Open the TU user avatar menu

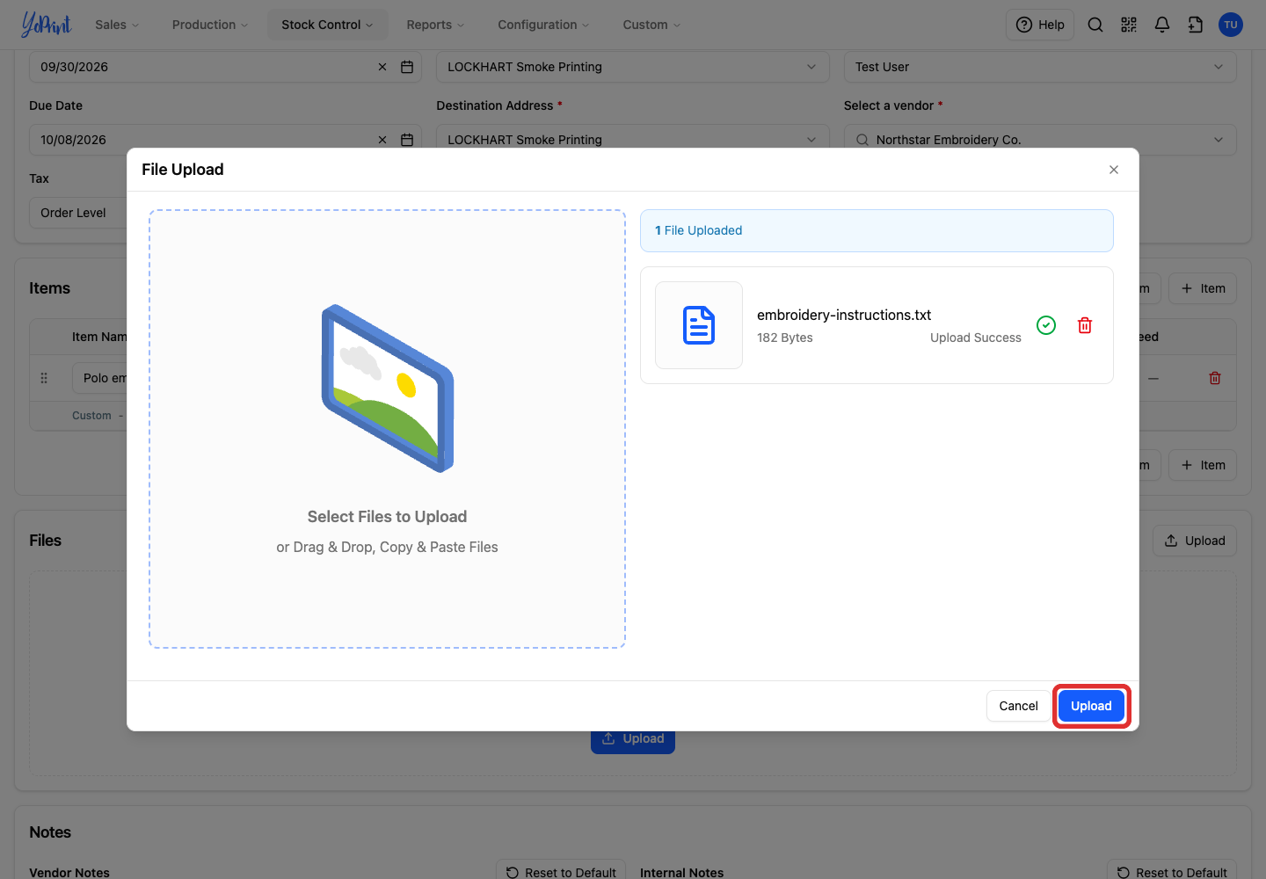(1231, 25)
